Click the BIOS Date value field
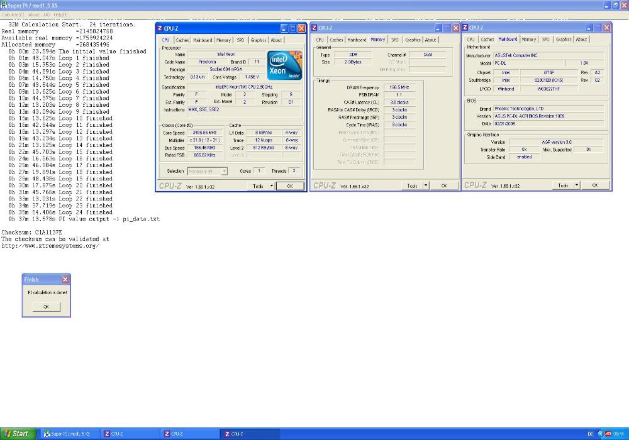Screen dimensions: 629x440 [x=548, y=124]
